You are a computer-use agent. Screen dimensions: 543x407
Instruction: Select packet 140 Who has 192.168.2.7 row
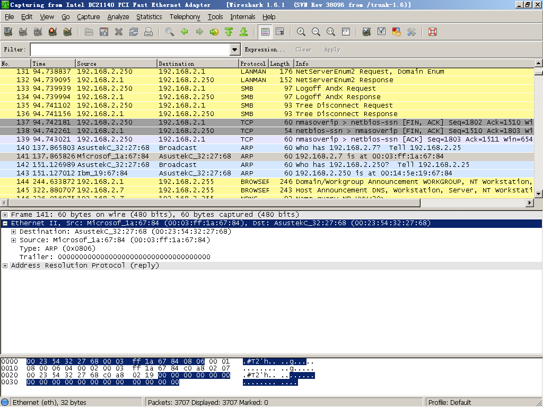pos(267,148)
